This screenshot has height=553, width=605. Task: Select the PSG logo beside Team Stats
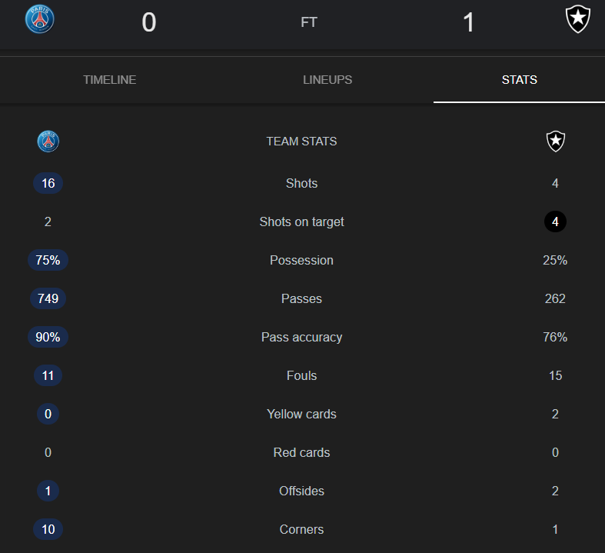(48, 142)
